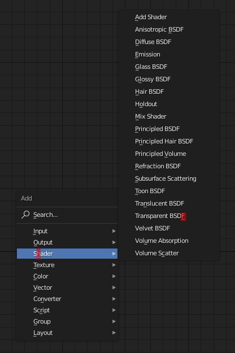
Task: Click the arrow next to Input
Action: pyautogui.click(x=114, y=231)
